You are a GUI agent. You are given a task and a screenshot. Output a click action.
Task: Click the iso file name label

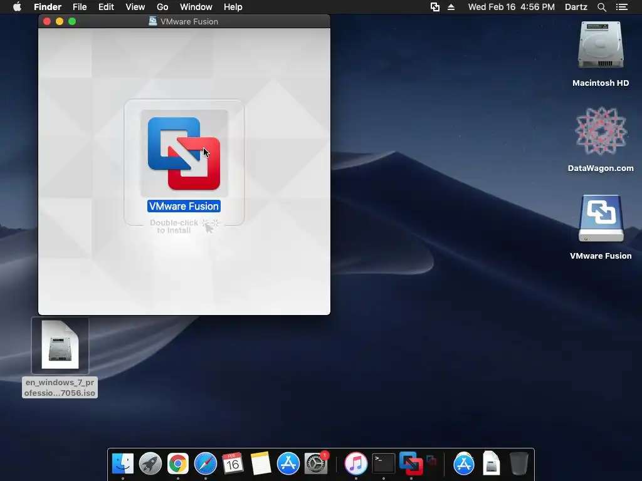tap(60, 387)
